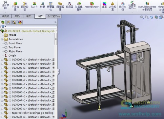Image resolution: width=164 pixels, height=119 pixels.
Task: Open DisplayManager color wheel tab
Action: 20,22
